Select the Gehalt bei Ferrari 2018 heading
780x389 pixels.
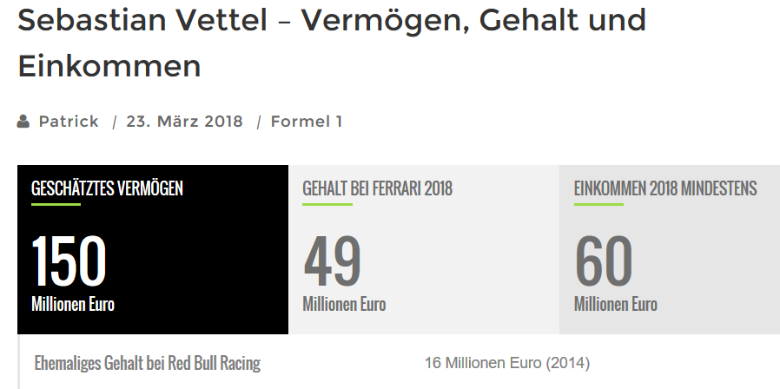[377, 188]
